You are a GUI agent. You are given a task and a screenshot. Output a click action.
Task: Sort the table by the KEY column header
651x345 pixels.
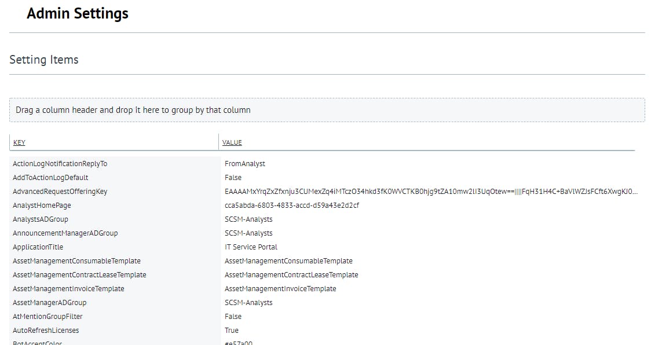[19, 142]
